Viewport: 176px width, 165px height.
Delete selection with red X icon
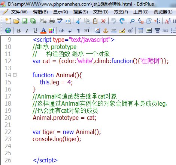pos(103,21)
